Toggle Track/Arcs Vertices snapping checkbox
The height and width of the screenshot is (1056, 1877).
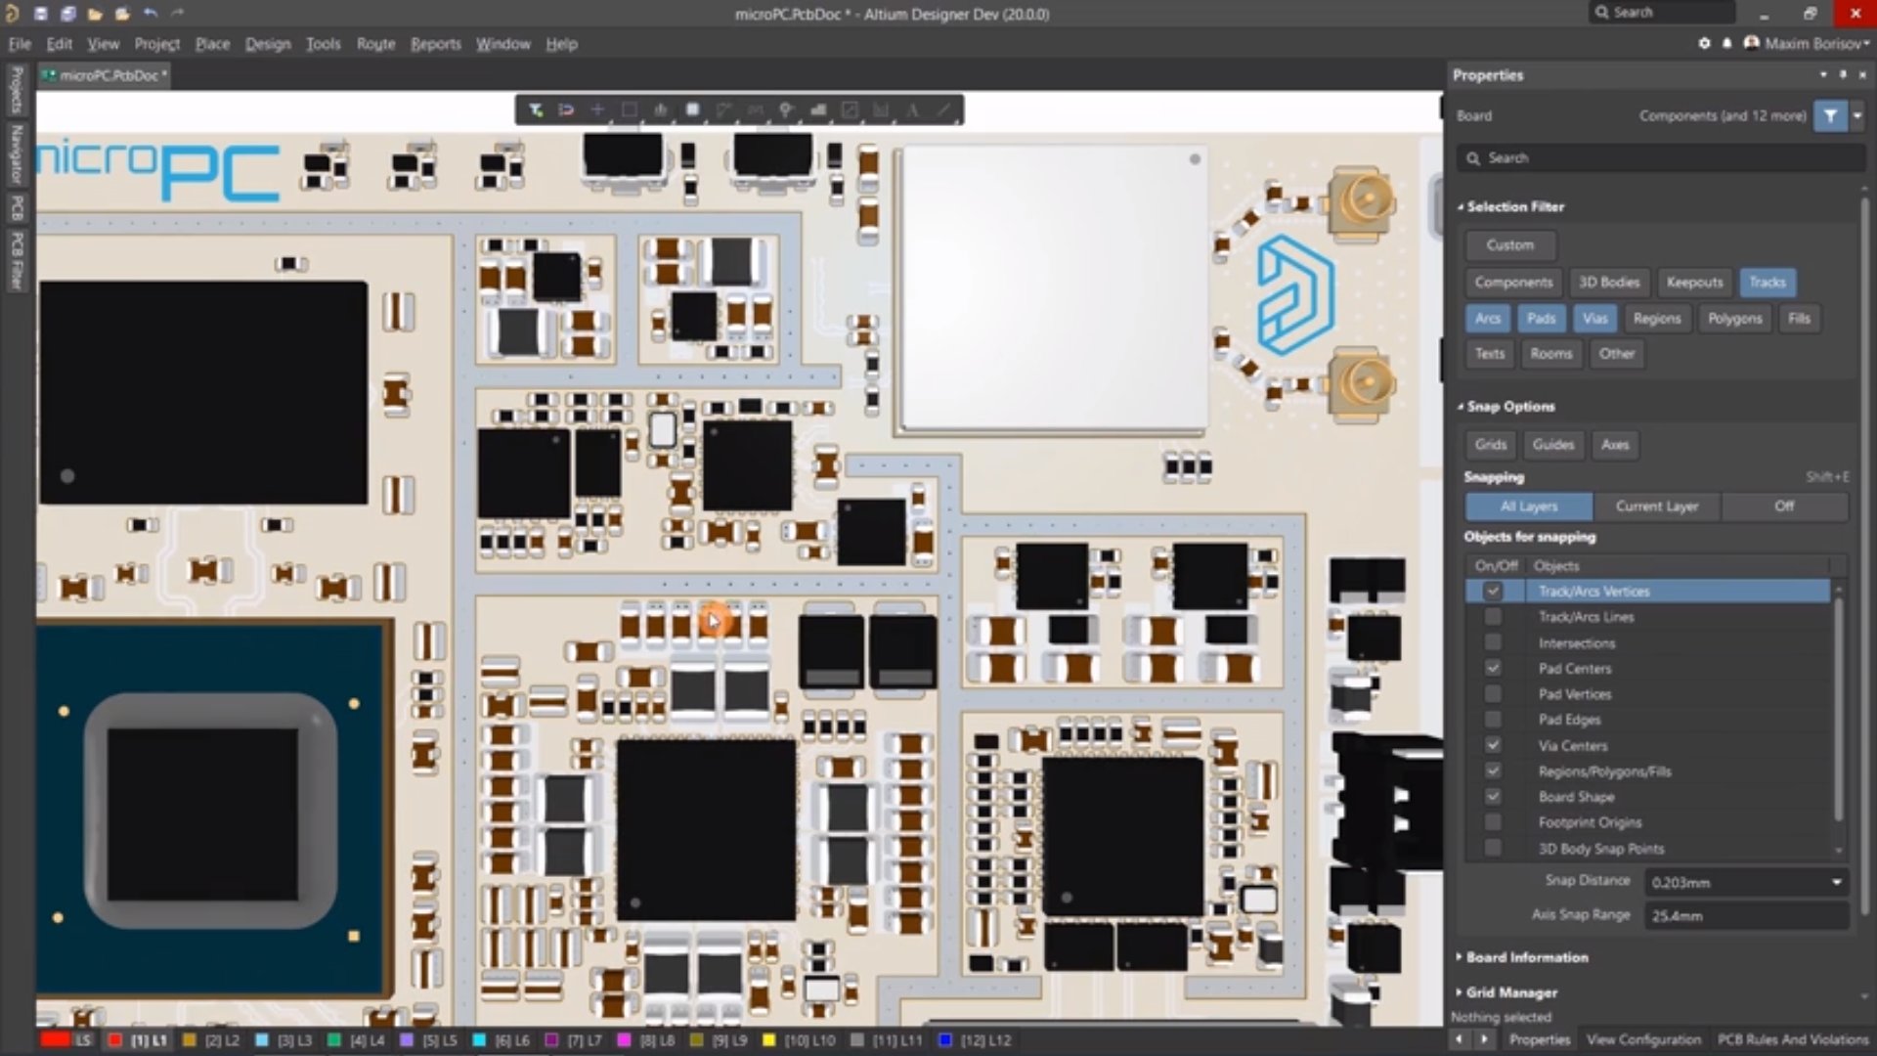pos(1493,591)
